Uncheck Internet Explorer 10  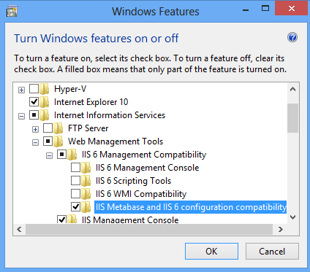(34, 102)
